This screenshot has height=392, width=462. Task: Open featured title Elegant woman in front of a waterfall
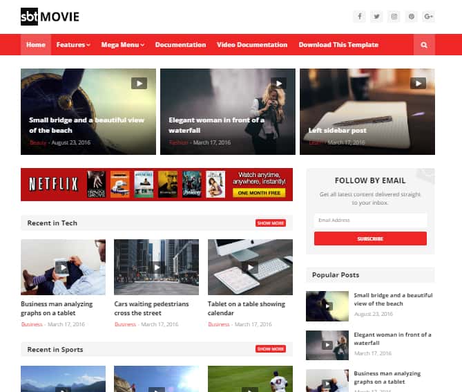[x=217, y=125]
